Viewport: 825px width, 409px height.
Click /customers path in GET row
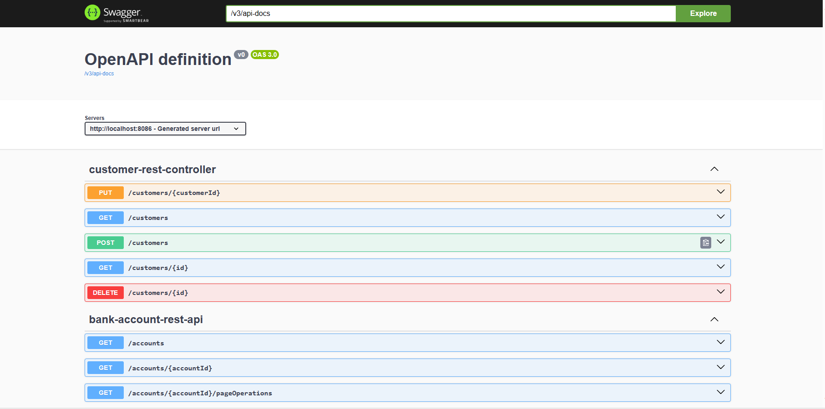148,218
